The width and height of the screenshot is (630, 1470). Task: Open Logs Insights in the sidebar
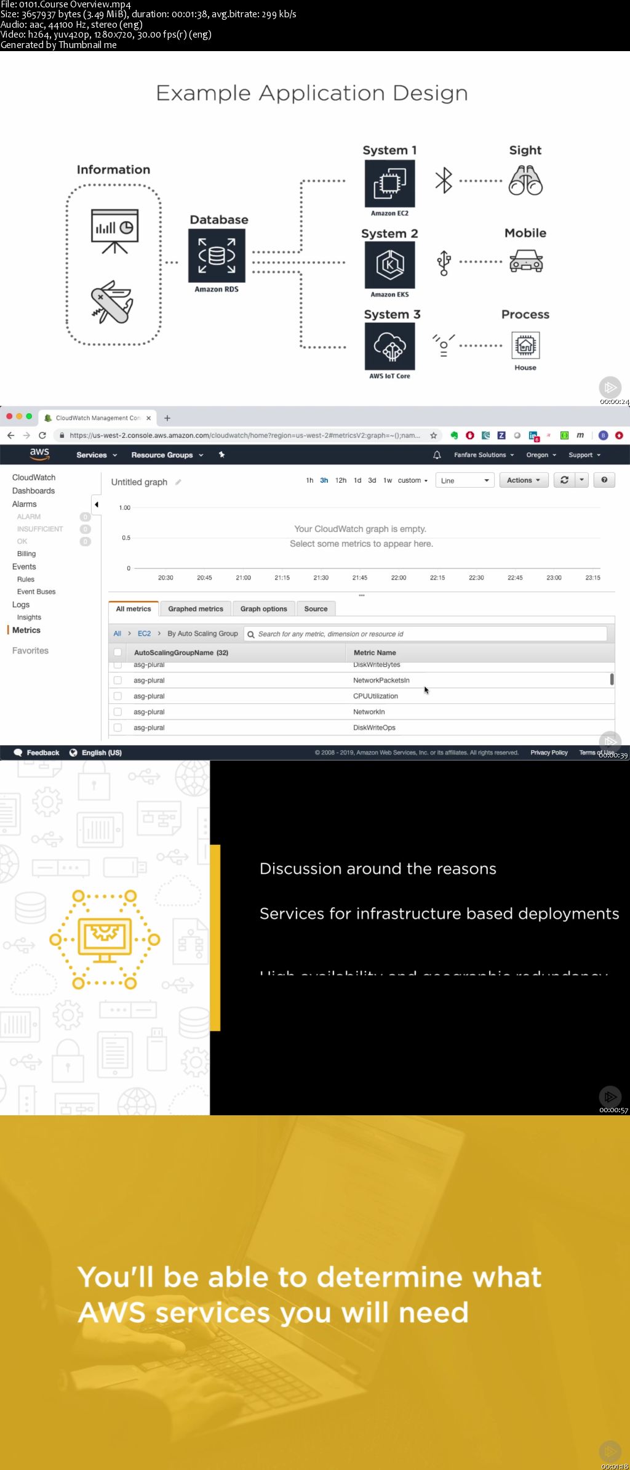click(x=29, y=617)
